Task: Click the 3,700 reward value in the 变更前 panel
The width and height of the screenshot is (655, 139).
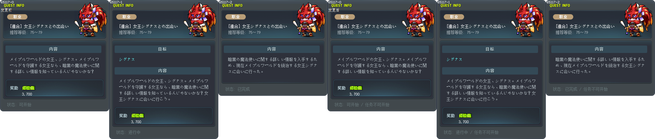Action: 27,94
